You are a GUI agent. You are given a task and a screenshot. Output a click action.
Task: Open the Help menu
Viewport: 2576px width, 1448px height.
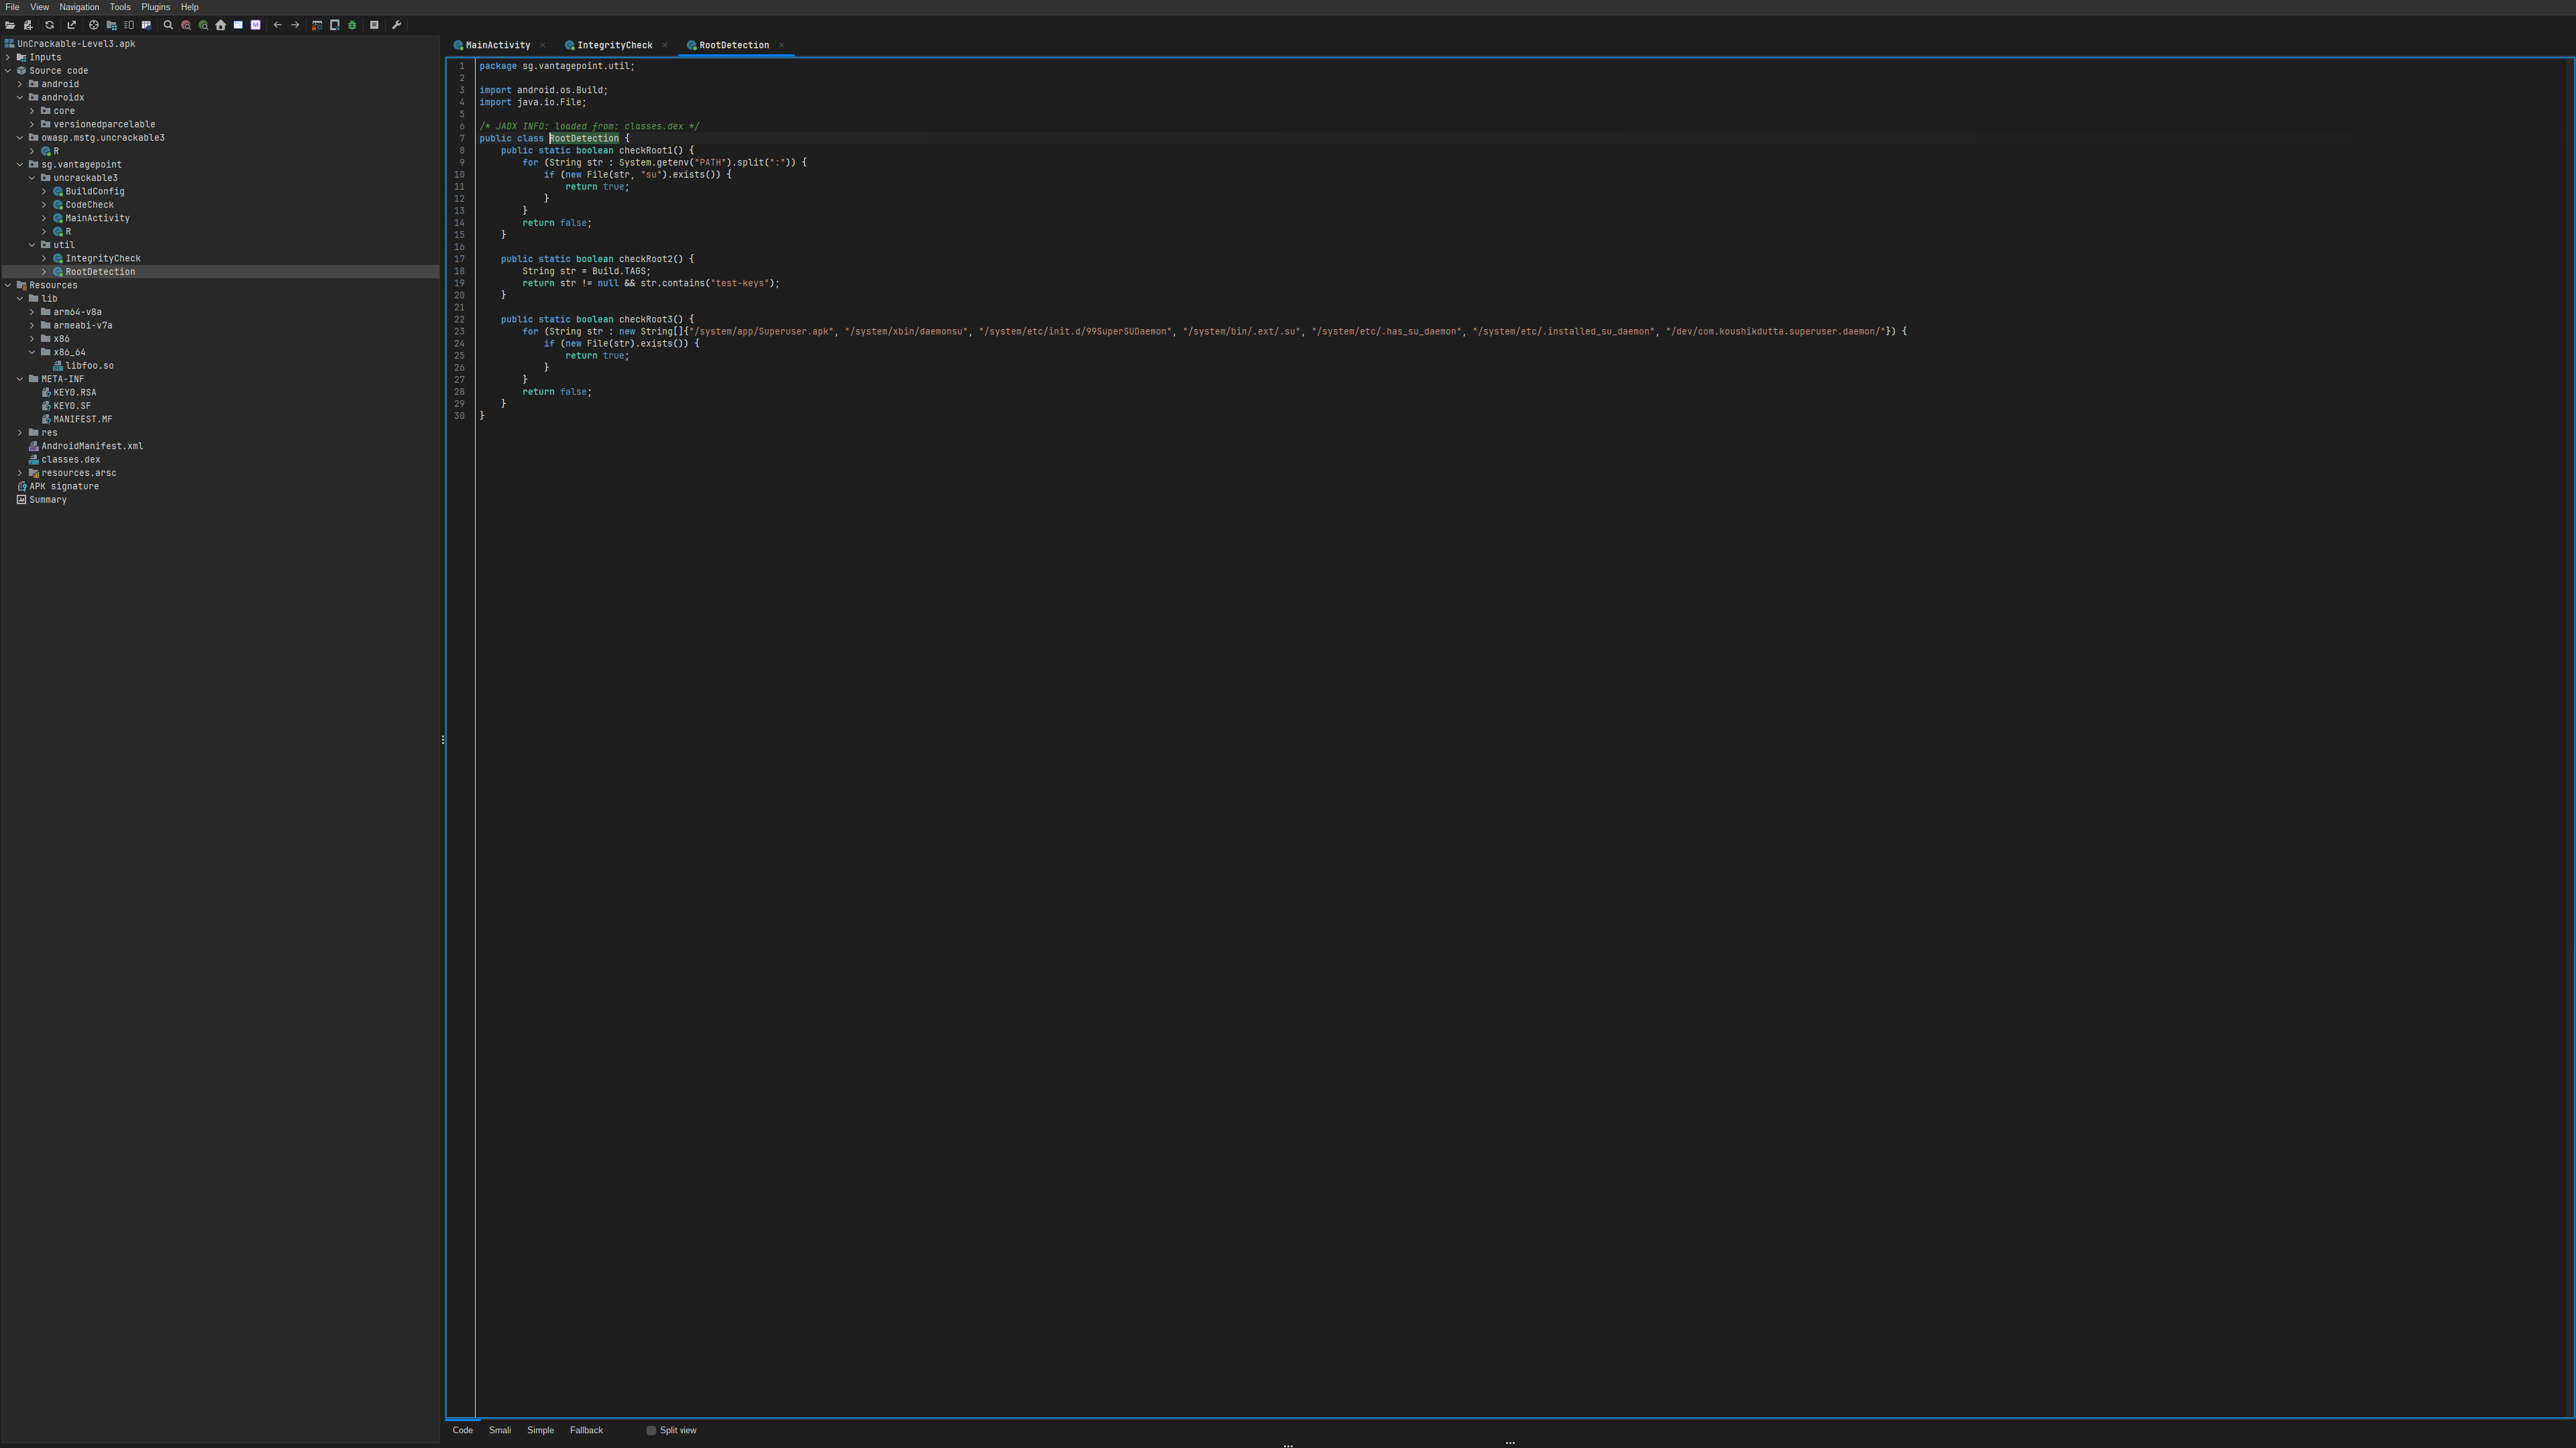coord(189,7)
